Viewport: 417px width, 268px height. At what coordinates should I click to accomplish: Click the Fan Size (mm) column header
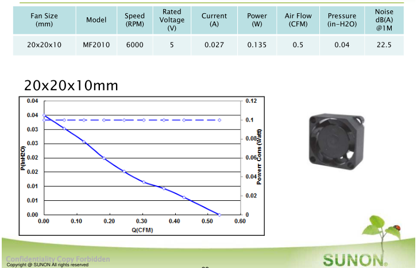(x=44, y=20)
